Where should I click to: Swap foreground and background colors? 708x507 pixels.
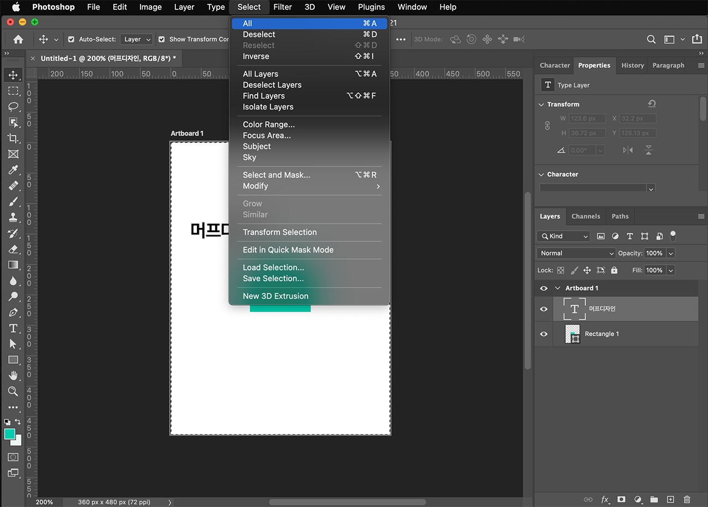pos(18,422)
